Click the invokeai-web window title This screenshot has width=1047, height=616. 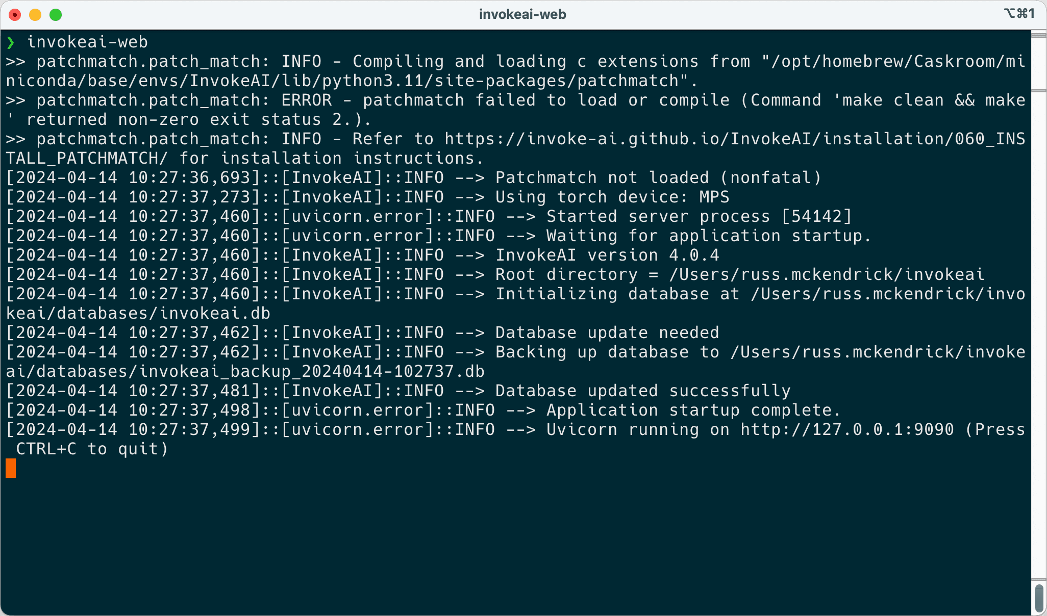point(522,14)
